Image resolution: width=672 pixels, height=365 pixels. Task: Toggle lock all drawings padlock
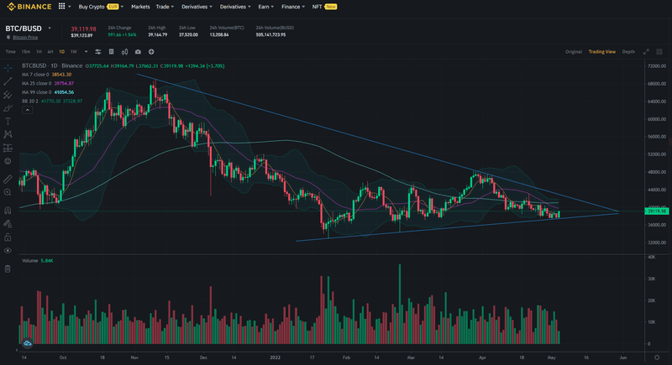tap(8, 237)
